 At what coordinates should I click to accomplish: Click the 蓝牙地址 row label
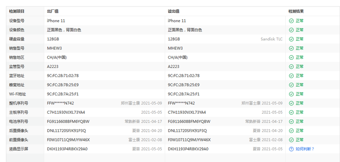tap(17, 76)
